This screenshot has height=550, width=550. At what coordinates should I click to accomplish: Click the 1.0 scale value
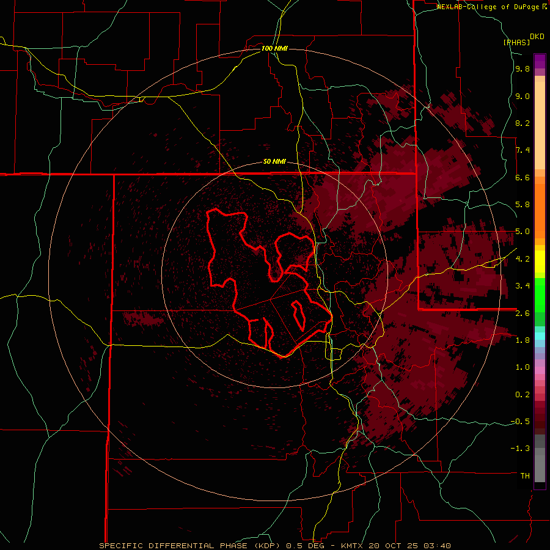point(522,367)
